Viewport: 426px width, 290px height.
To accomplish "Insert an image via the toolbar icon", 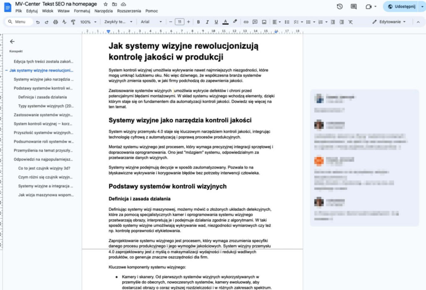I will point(263,22).
